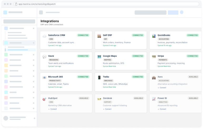Click the Power BI card title
The width and height of the screenshot is (203, 129).
[162, 98]
